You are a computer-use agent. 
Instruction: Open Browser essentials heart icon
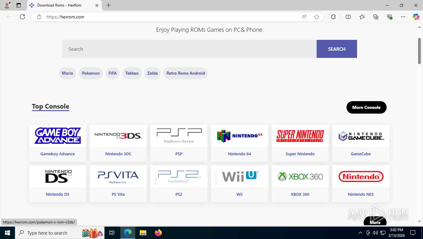pyautogui.click(x=389, y=17)
